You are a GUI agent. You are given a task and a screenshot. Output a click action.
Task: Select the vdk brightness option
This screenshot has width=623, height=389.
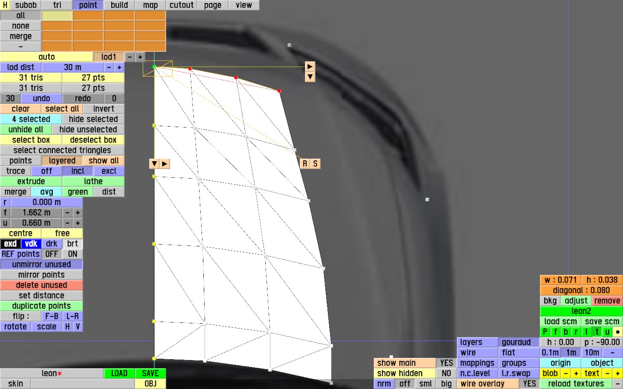31,244
